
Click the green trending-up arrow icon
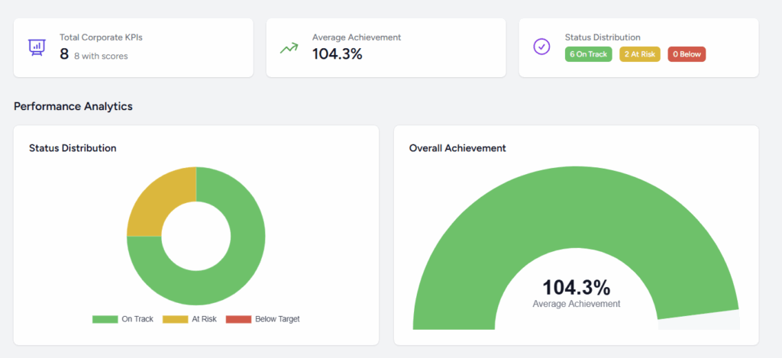[x=289, y=47]
